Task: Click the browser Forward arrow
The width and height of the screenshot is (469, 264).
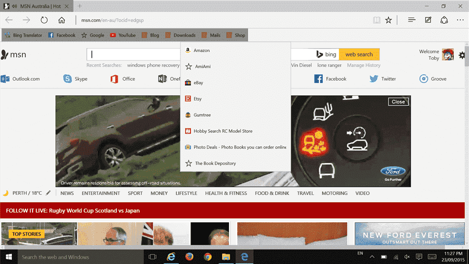Action: [x=26, y=20]
